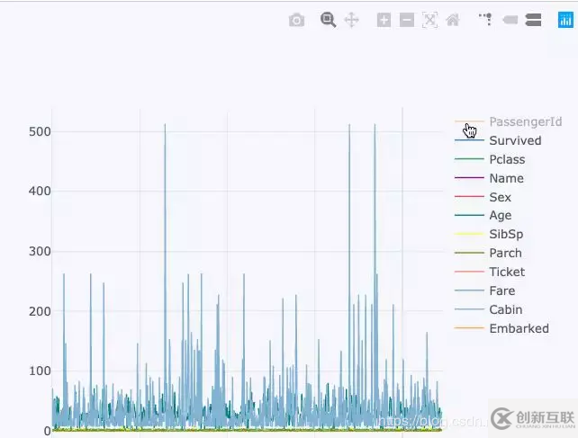Enable show closest data on hover
The height and width of the screenshot is (438, 578).
click(510, 20)
